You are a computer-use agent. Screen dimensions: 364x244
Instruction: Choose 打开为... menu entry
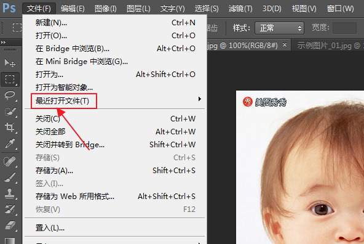click(x=115, y=75)
